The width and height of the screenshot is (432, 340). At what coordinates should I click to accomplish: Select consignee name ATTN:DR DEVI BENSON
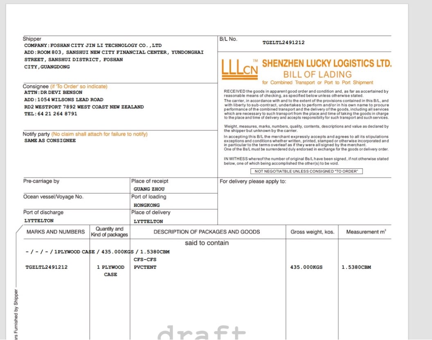pos(53,92)
